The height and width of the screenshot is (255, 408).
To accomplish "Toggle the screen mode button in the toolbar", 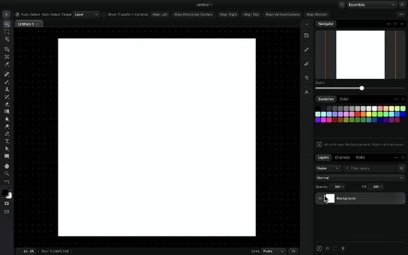I will click(x=7, y=212).
